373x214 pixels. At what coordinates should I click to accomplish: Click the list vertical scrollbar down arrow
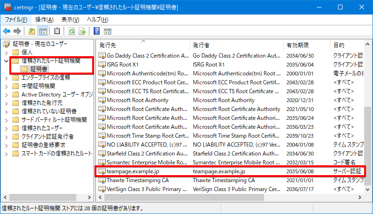pyautogui.click(x=367, y=190)
